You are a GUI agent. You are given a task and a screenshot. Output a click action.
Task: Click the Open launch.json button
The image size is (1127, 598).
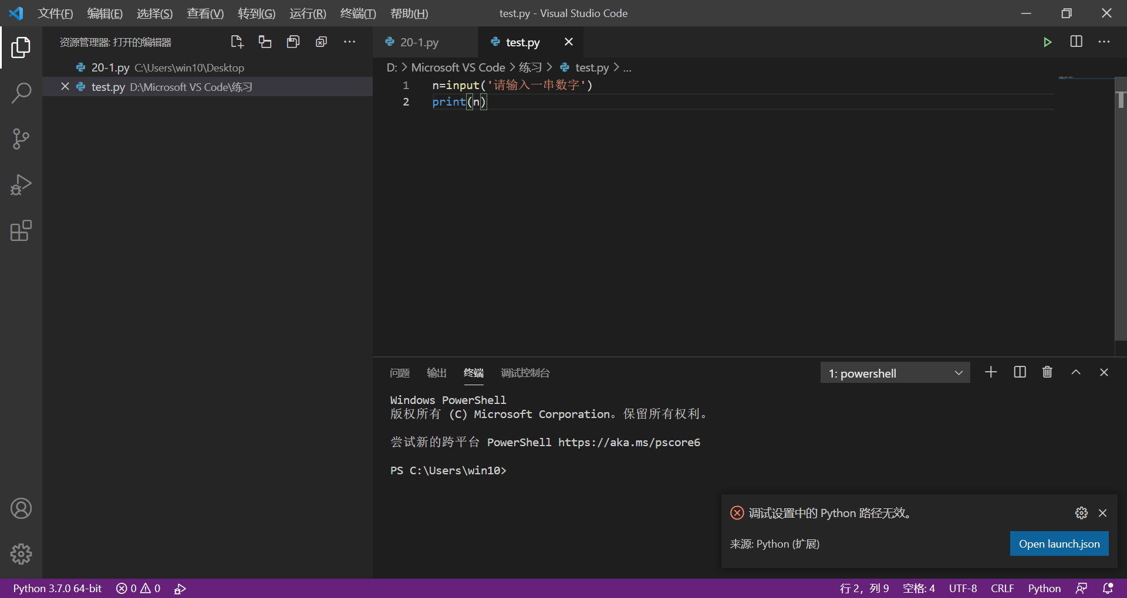click(x=1059, y=543)
